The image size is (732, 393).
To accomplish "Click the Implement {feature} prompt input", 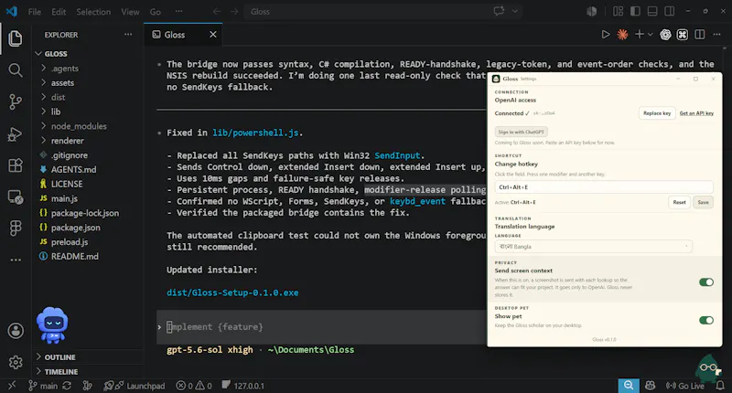I will [x=322, y=327].
